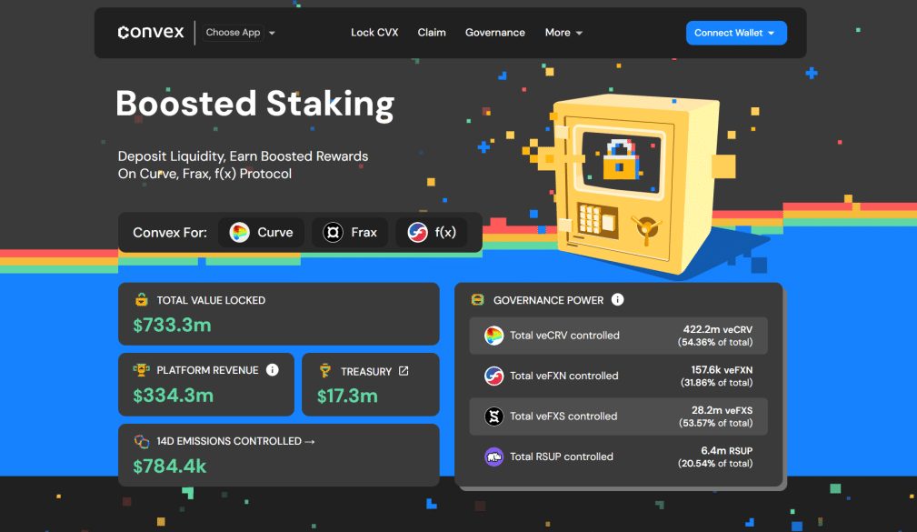Click the 157.6k veFXN amount
This screenshot has width=917, height=532.
pos(722,370)
